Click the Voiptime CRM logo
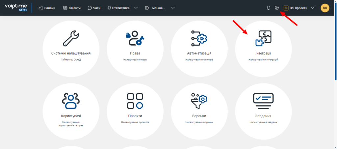The width and height of the screenshot is (337, 149). click(x=16, y=8)
